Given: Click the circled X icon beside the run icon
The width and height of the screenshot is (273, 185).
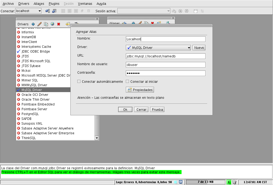Looking at the screenshot, I should tap(187, 11).
